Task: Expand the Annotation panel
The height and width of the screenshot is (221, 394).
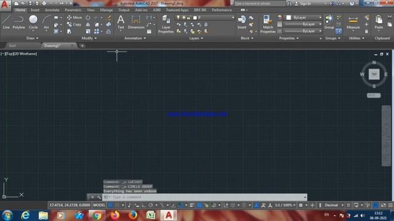Action: tap(135, 38)
